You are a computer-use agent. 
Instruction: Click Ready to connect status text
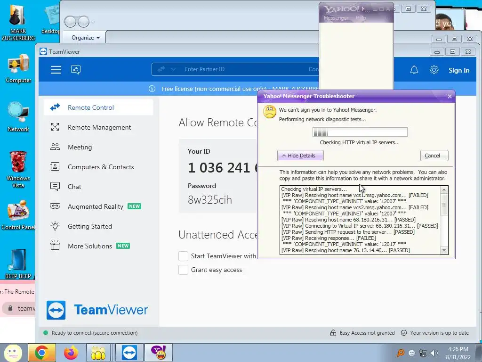94,333
